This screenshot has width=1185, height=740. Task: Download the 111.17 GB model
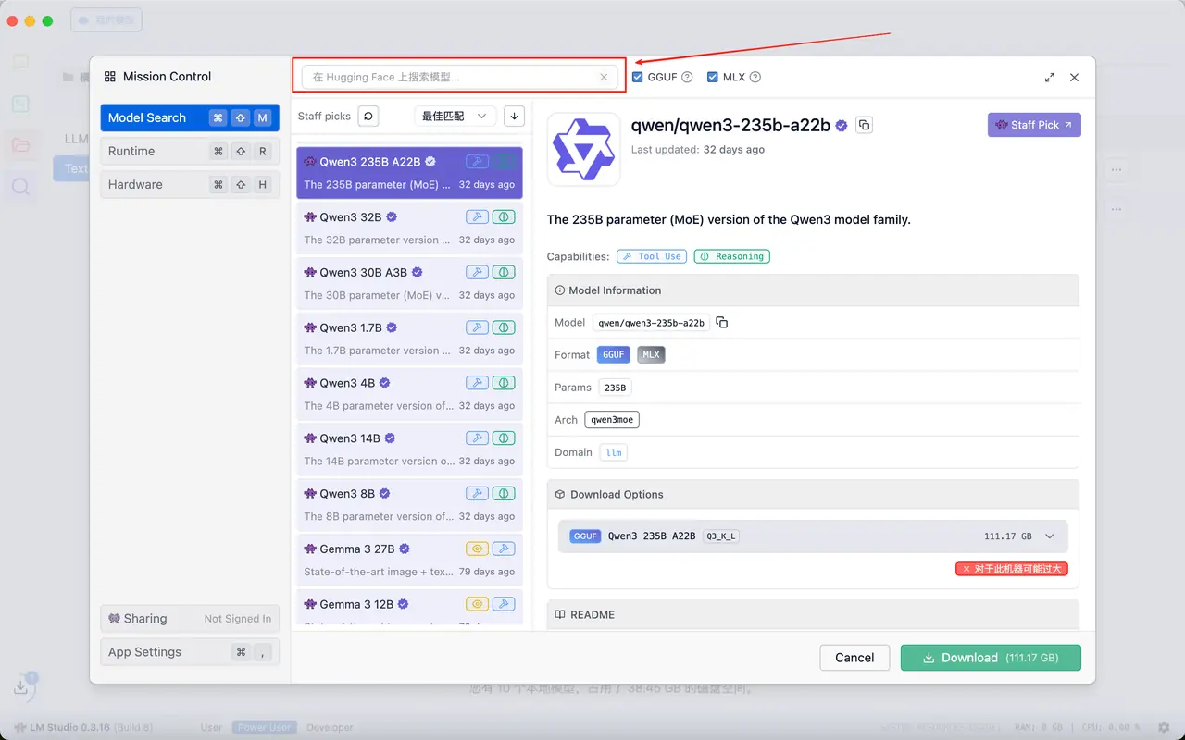tap(991, 658)
